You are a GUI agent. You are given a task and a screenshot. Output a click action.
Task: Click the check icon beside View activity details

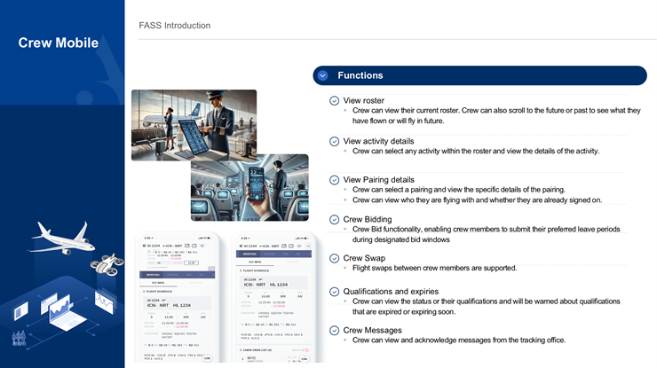334,141
